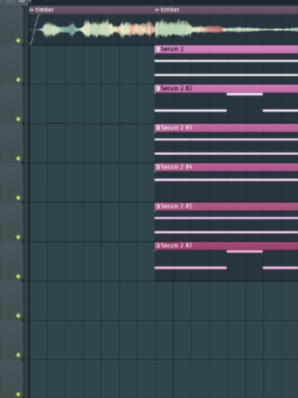Mute the track containing Serum 2 #4
Screen dimensions: 298x398
click(18, 197)
